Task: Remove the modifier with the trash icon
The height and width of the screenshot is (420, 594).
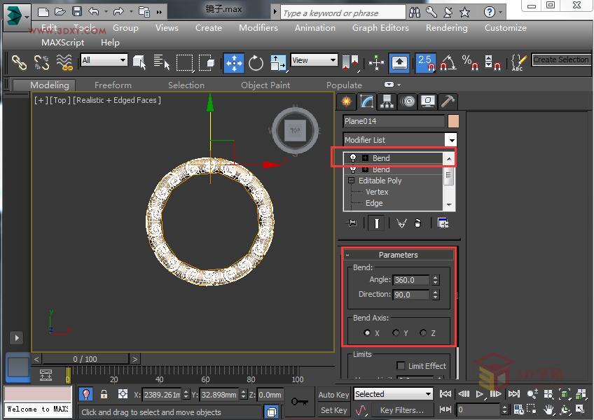Action: 418,223
